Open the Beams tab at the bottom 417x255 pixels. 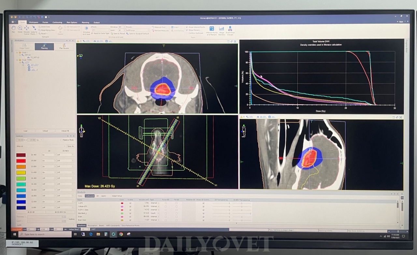pyautogui.click(x=101, y=225)
